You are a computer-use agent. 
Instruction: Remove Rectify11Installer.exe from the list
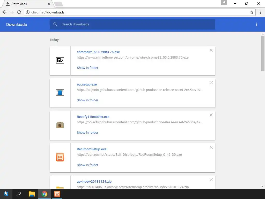211,115
